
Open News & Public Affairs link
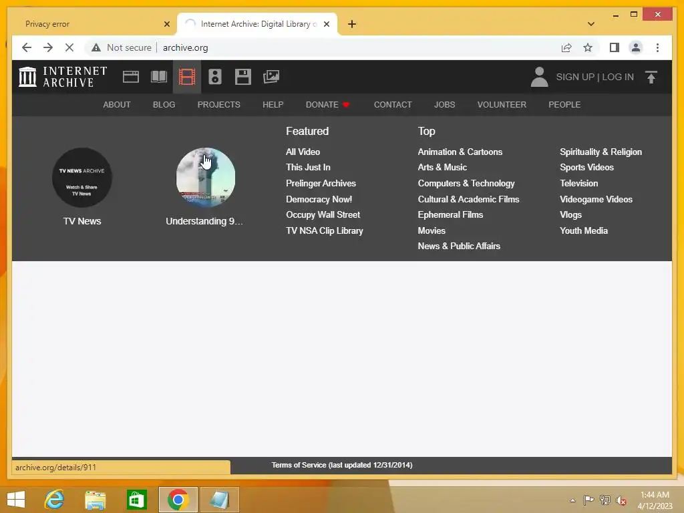click(458, 246)
